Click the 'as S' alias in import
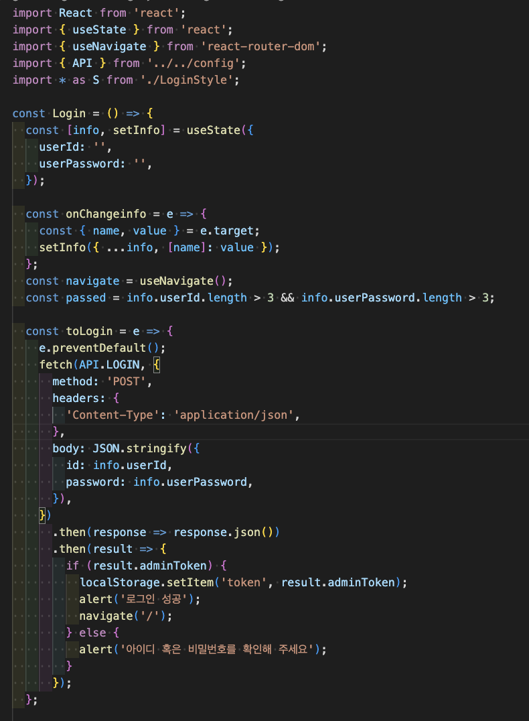The height and width of the screenshot is (721, 529). [86, 80]
